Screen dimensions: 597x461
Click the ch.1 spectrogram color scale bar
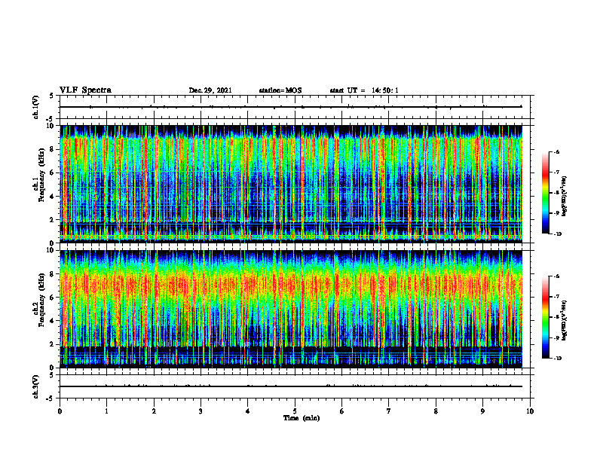point(546,193)
